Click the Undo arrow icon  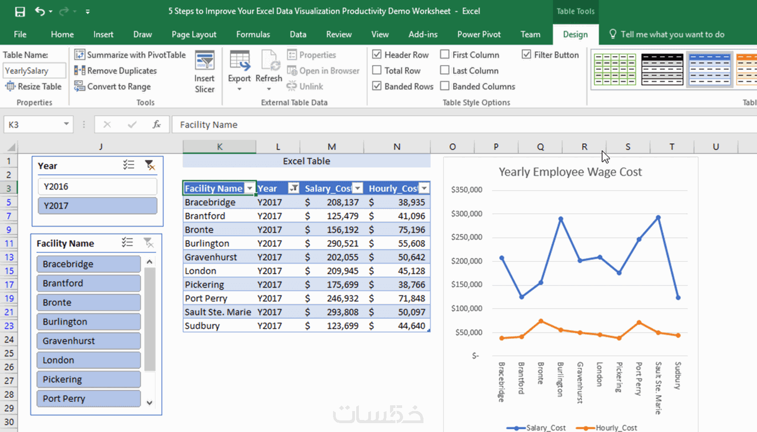coord(40,12)
